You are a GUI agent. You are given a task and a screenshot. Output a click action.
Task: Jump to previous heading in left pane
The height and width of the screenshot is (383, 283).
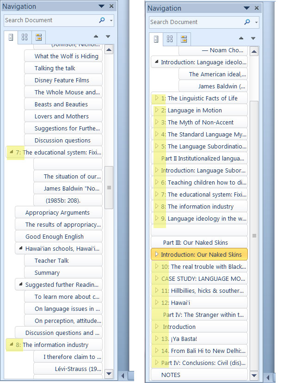click(96, 37)
